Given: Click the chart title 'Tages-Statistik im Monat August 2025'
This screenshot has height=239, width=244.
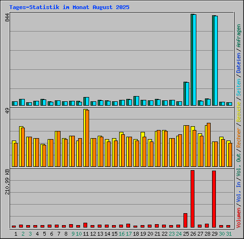Looking at the screenshot, I should pos(69,7).
